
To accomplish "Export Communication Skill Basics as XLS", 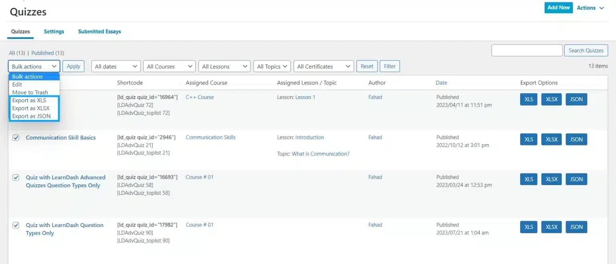I will 528,139.
